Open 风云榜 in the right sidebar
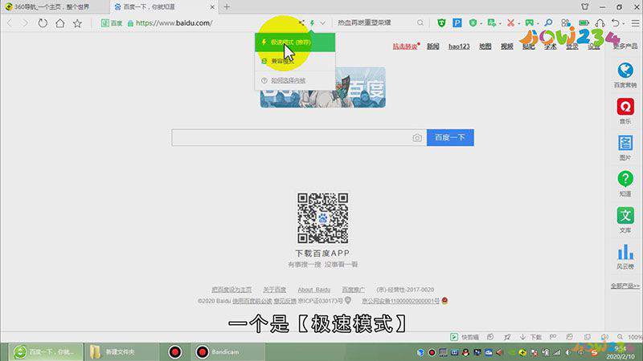This screenshot has width=643, height=361. (x=625, y=256)
